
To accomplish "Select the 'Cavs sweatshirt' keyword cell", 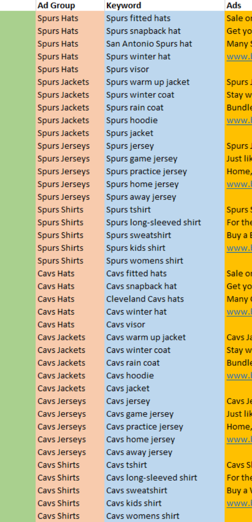I will pos(165,490).
